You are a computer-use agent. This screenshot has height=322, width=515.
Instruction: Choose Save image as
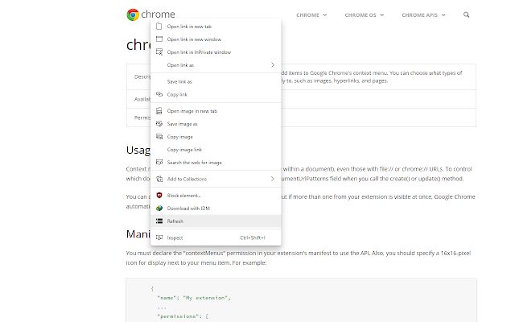coord(216,123)
